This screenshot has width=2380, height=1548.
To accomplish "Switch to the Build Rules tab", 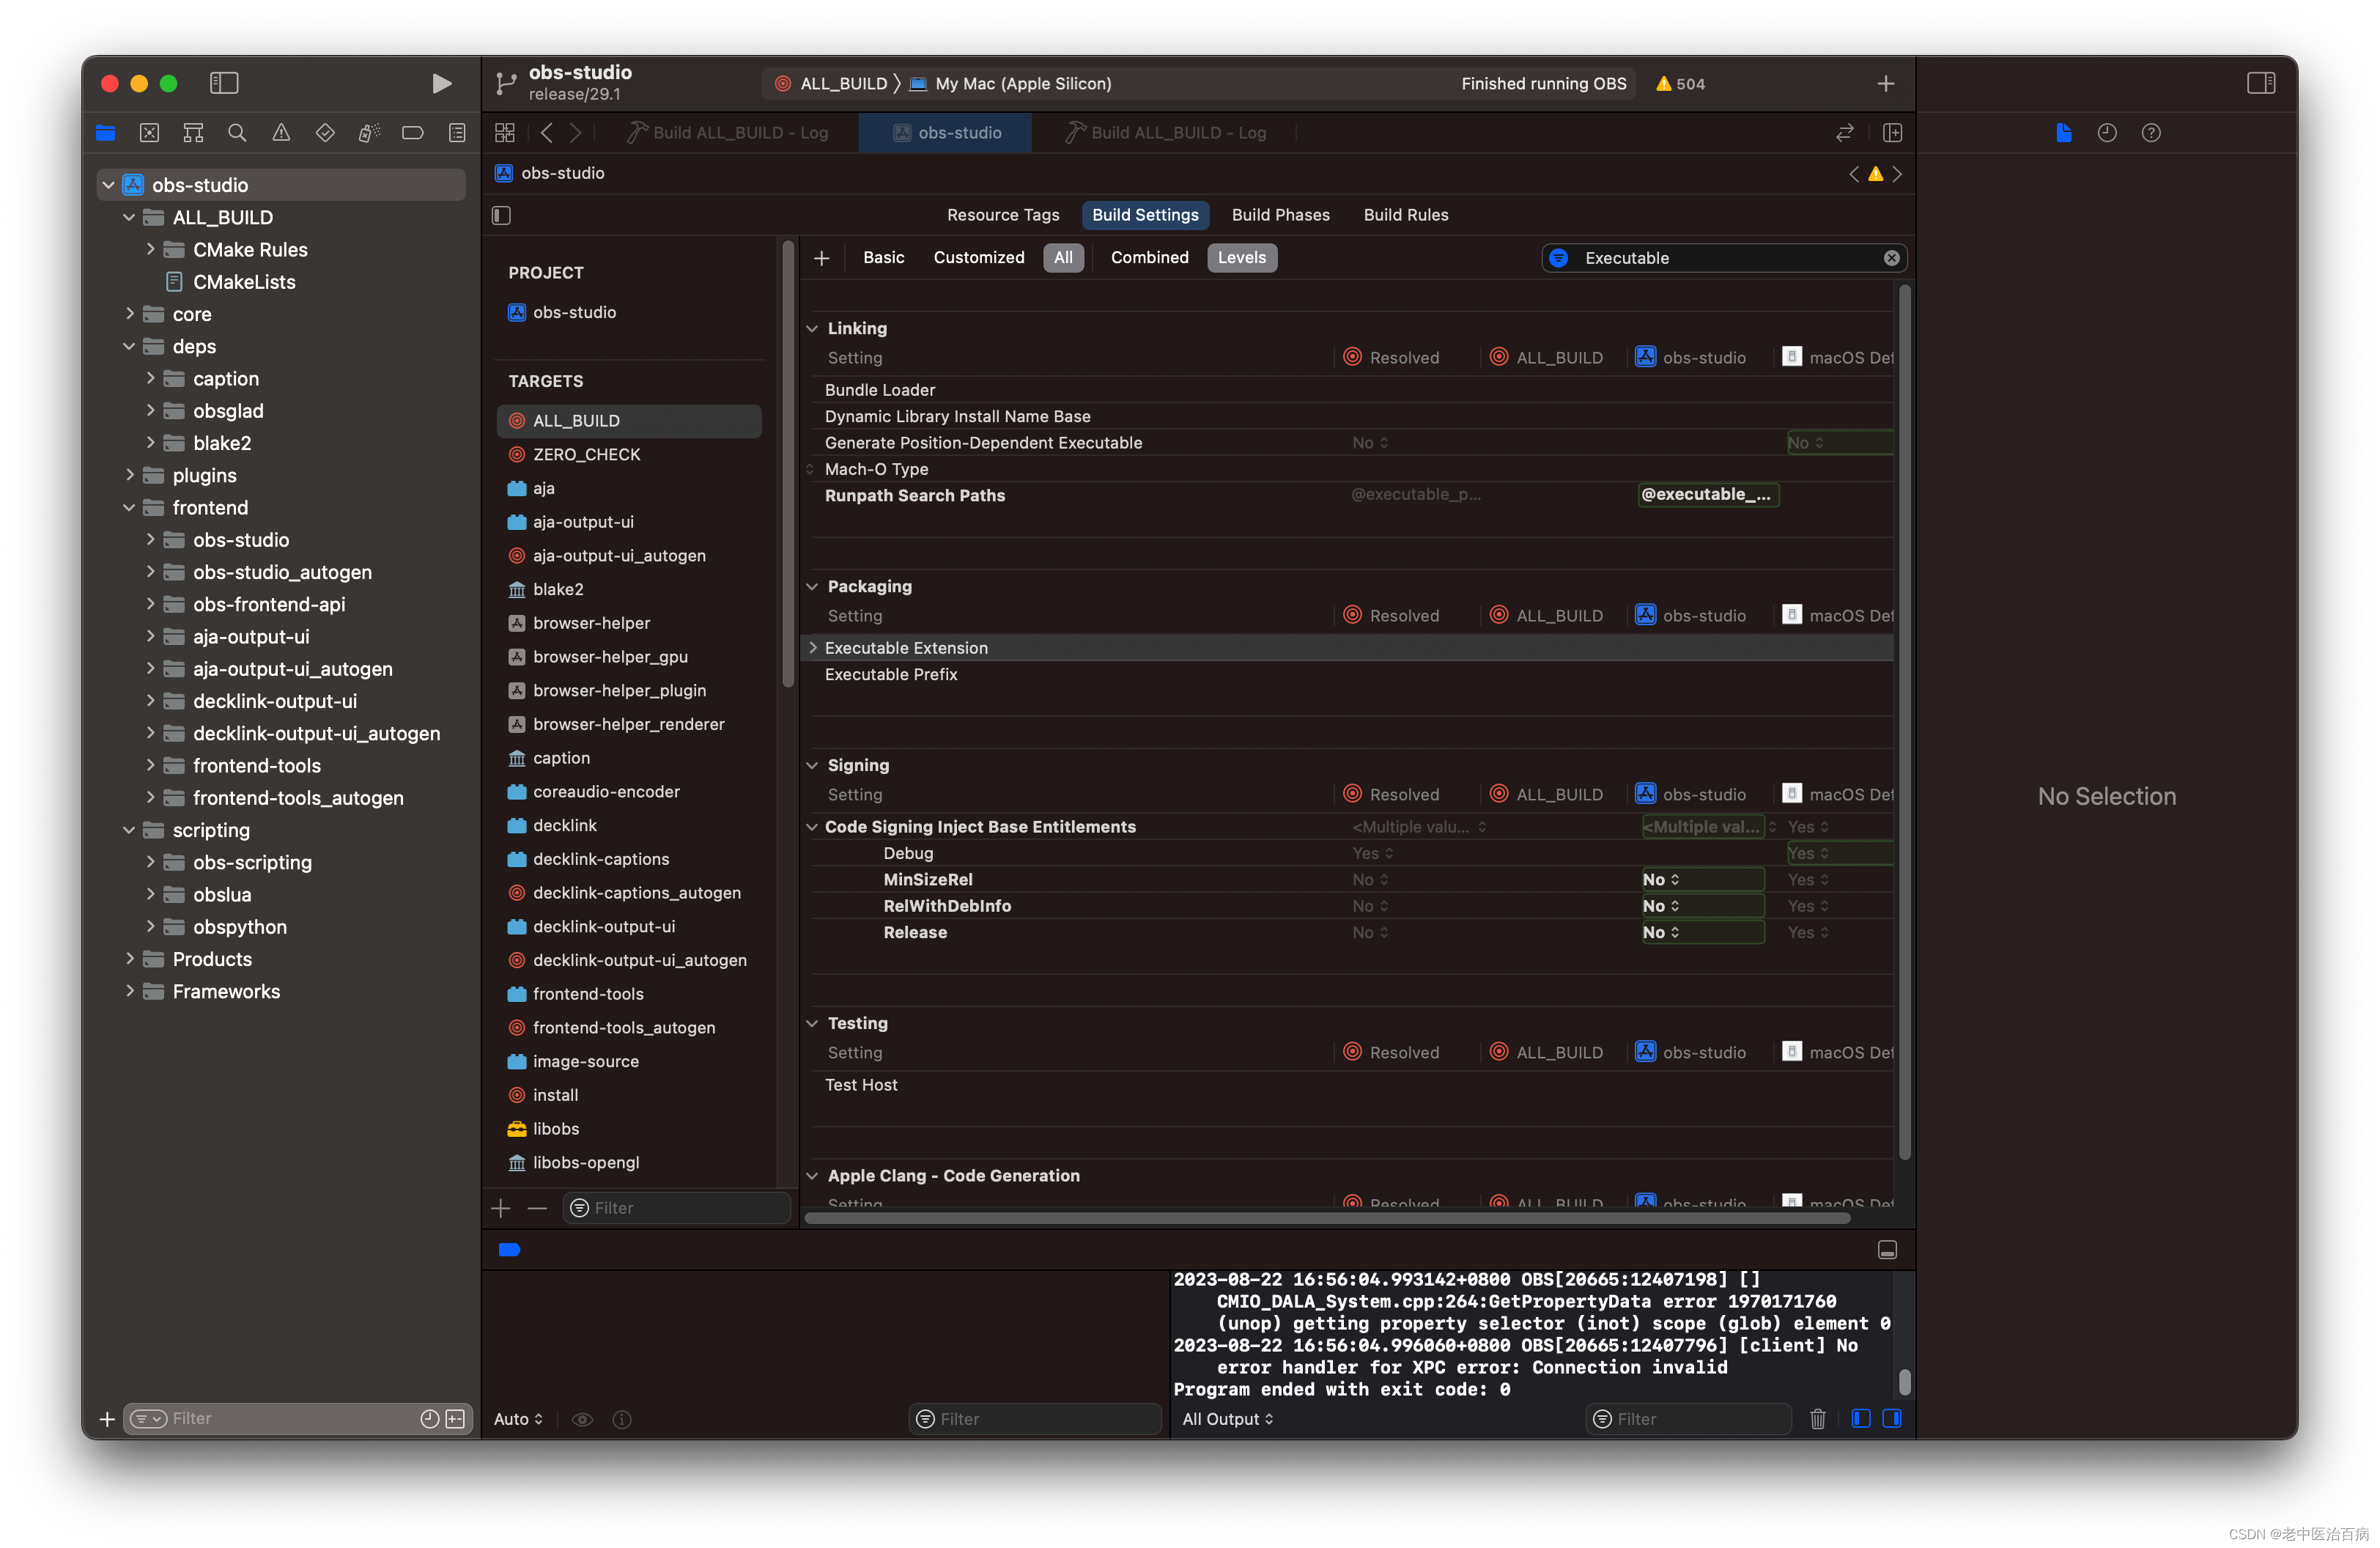I will pos(1405,215).
